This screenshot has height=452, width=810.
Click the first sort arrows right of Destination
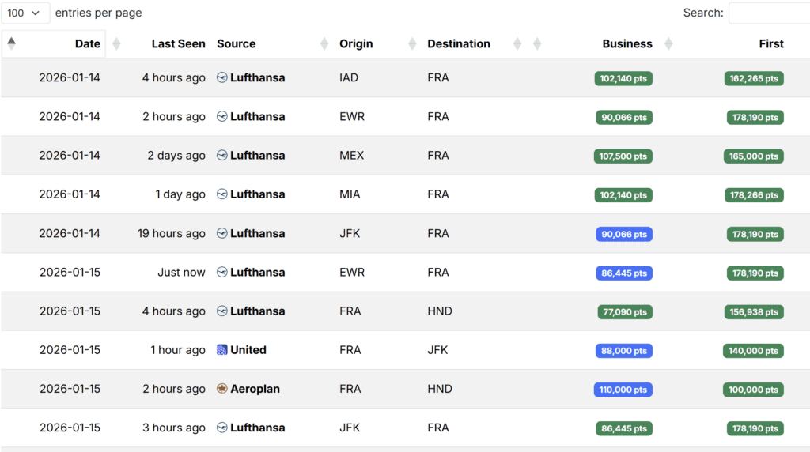click(x=517, y=44)
